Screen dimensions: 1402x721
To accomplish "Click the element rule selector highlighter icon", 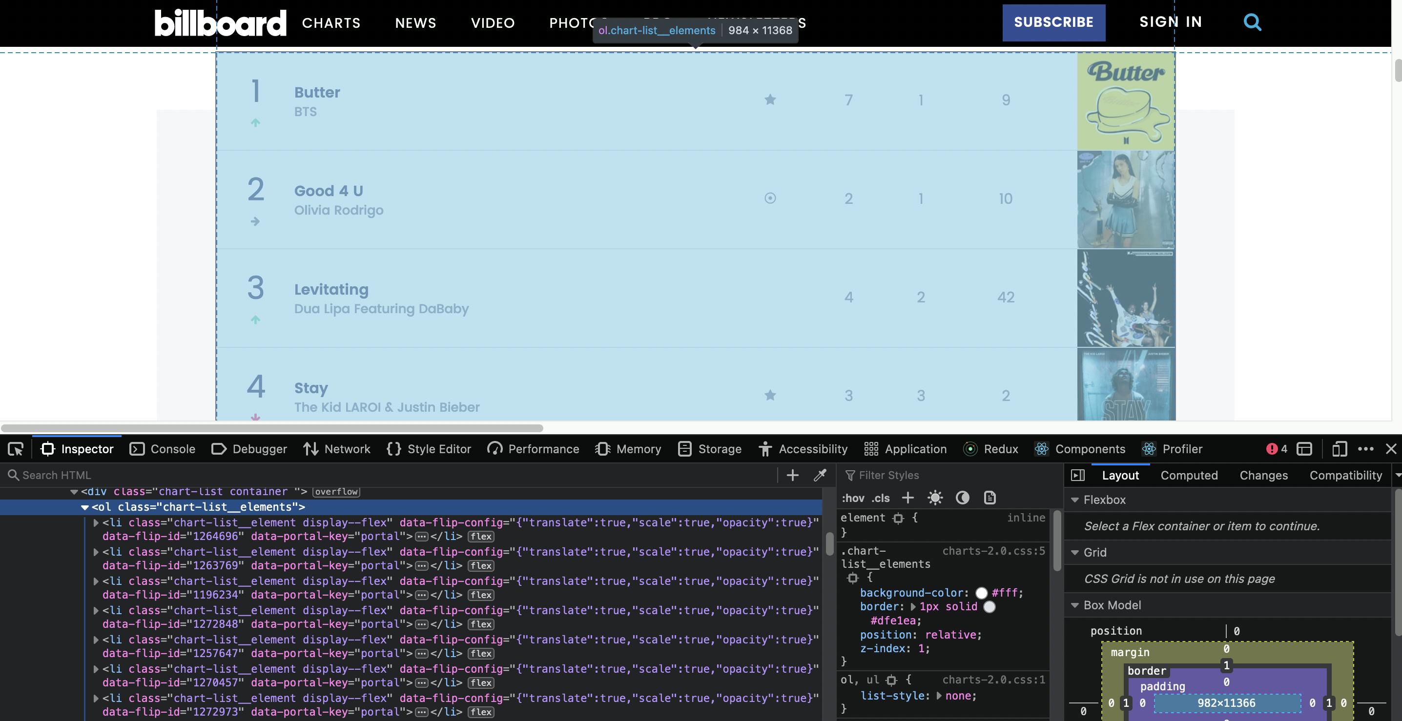I will 899,518.
